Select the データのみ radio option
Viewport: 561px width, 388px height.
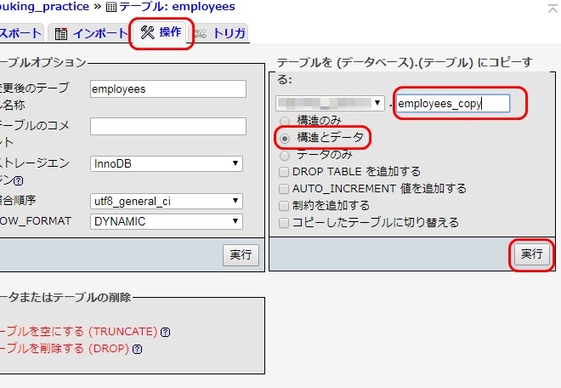pyautogui.click(x=285, y=156)
